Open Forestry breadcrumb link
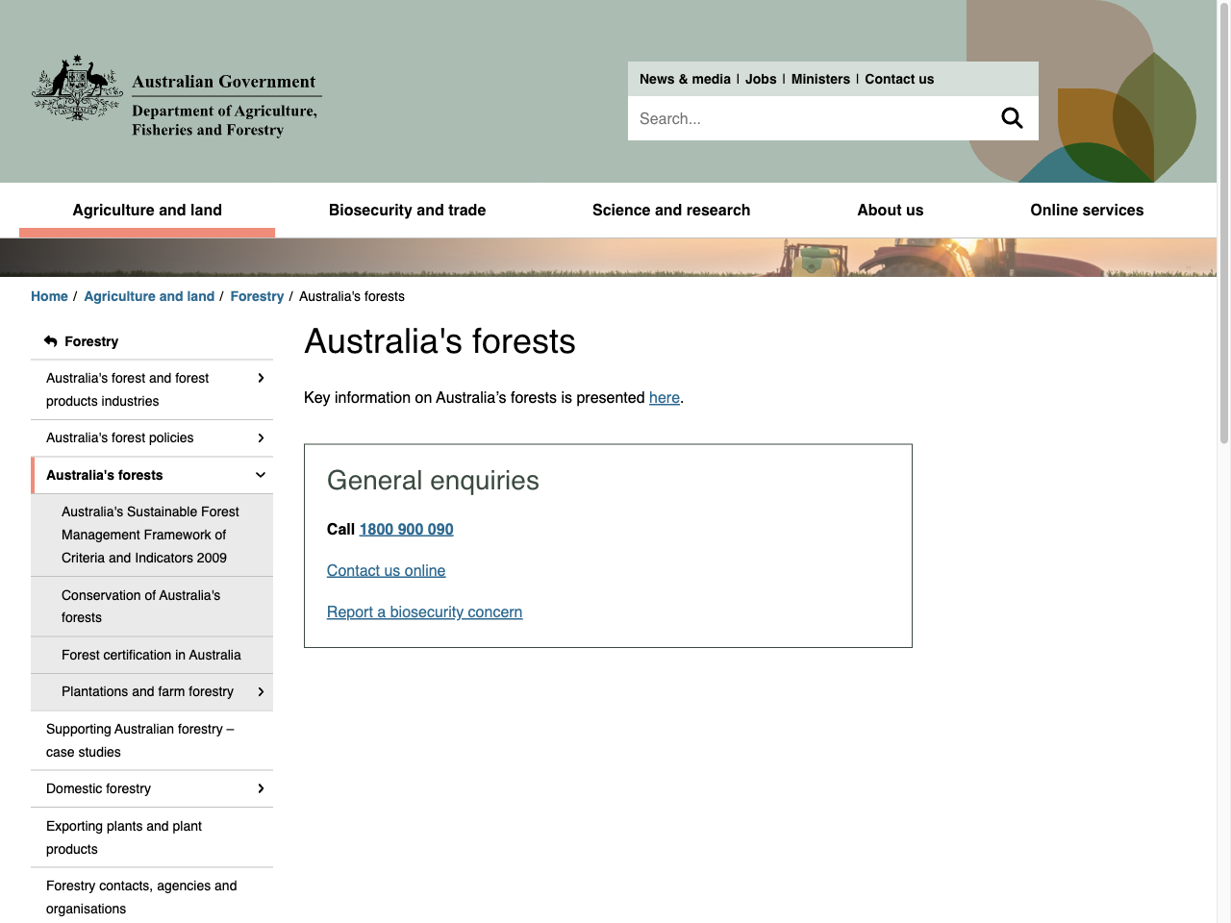Screen dimensions: 1231x923 pos(257,296)
